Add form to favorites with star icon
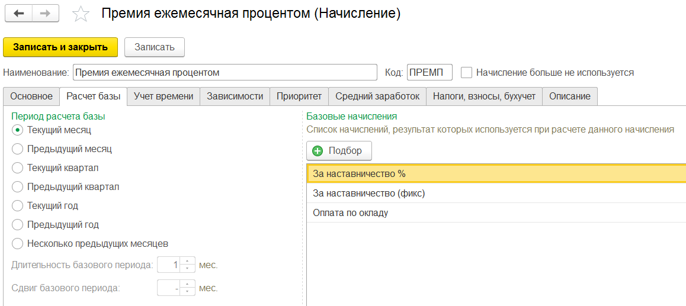 click(x=81, y=14)
